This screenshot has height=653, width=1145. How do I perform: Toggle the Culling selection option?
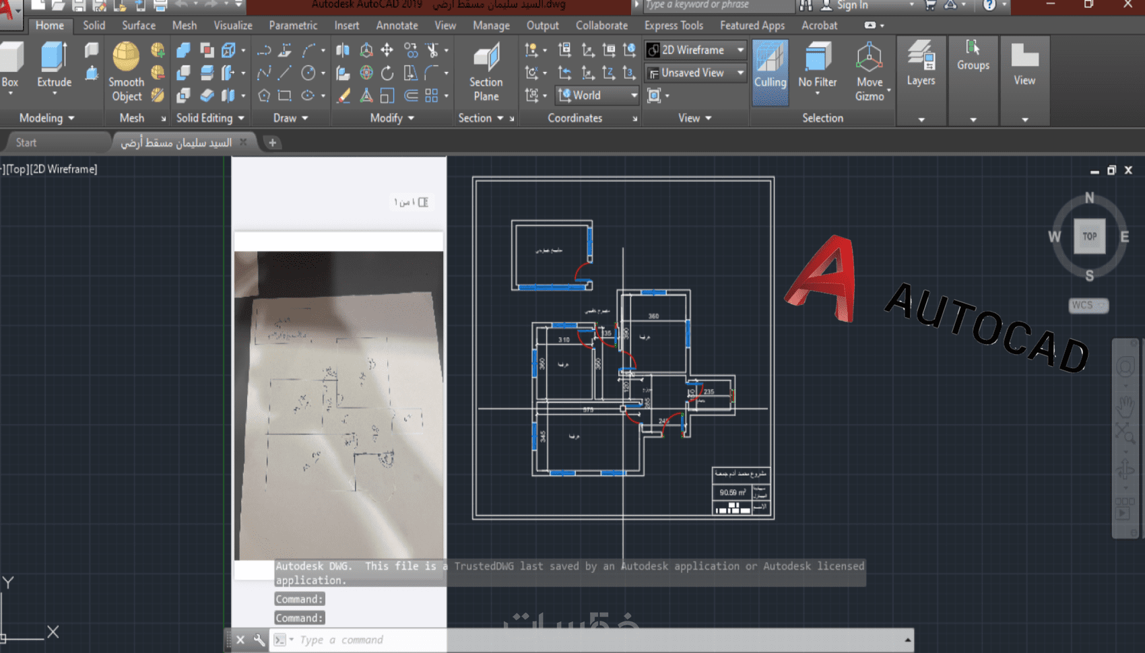(x=770, y=72)
